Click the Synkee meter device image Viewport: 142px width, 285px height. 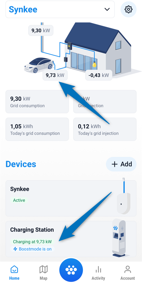pyautogui.click(x=124, y=196)
